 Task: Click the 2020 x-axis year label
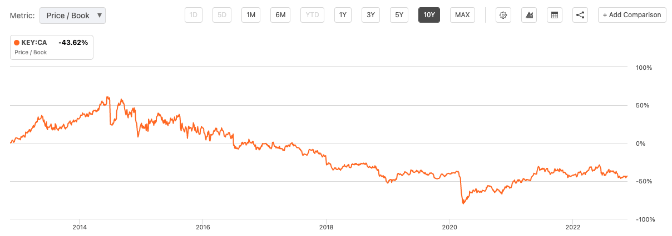tap(449, 227)
